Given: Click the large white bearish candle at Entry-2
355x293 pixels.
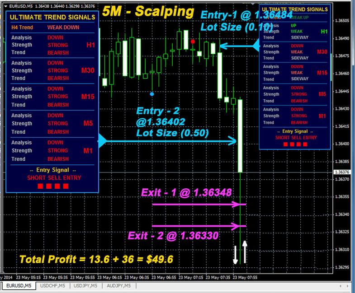Looking at the screenshot, I should pos(241,135).
